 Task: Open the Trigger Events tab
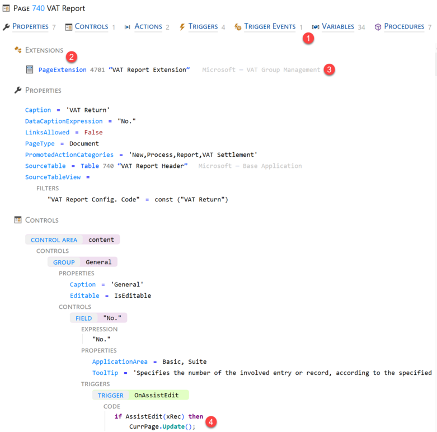click(x=270, y=26)
